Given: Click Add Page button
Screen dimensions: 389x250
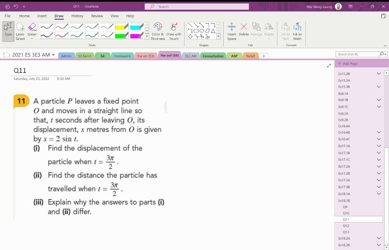Looking at the screenshot, I should 347,64.
